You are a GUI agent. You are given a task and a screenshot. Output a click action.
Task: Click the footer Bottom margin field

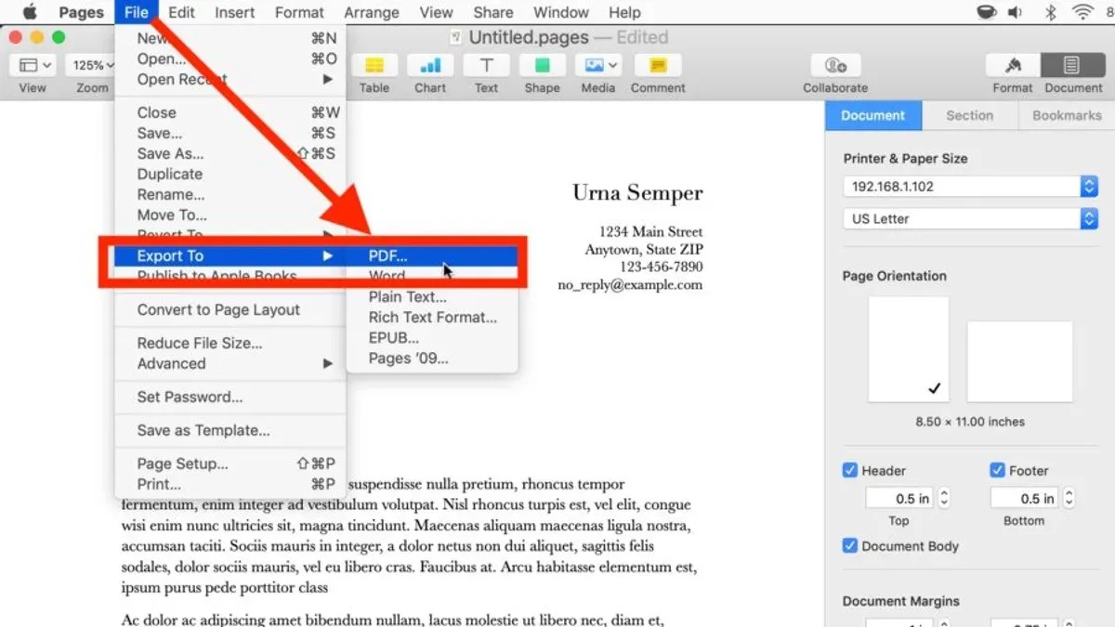pyautogui.click(x=1025, y=498)
